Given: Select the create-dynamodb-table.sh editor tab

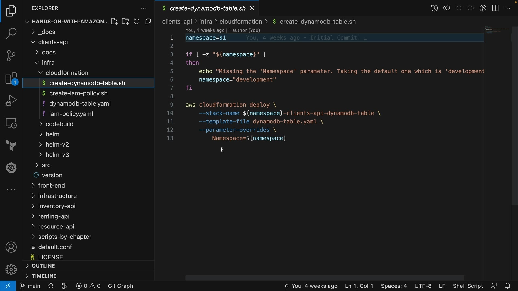Looking at the screenshot, I should 207,8.
